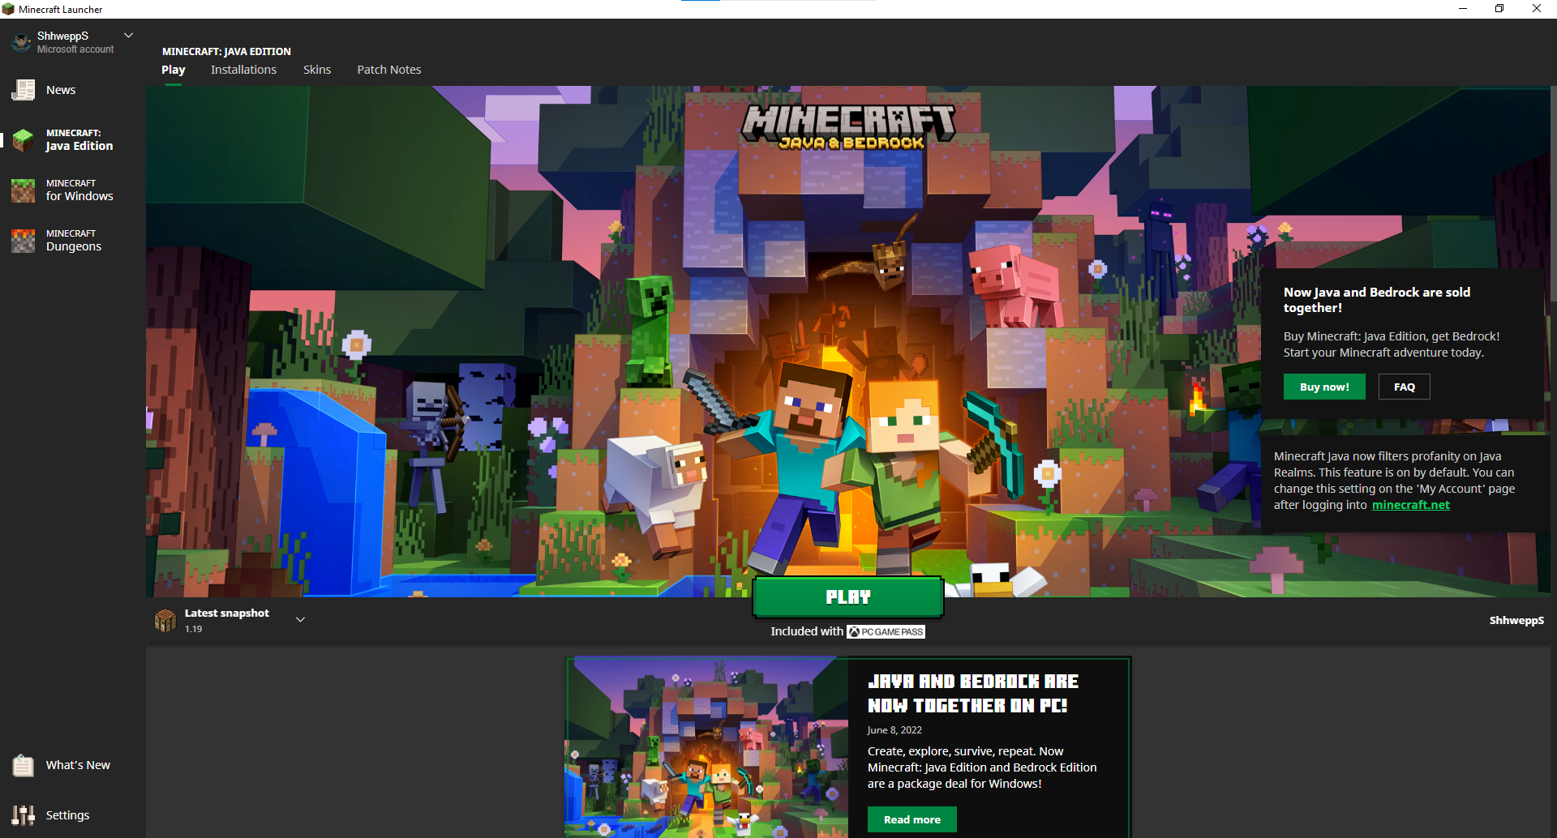Click the 'Java and Bedrock are now together' headline

coord(973,694)
